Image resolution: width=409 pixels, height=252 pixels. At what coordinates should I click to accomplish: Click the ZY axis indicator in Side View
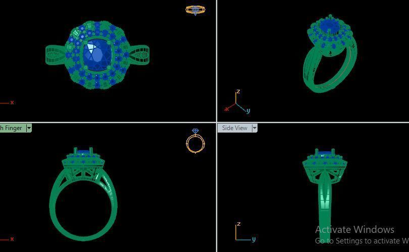(245, 232)
